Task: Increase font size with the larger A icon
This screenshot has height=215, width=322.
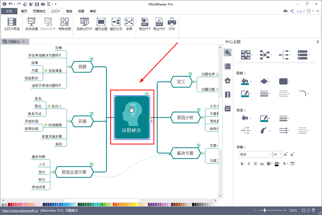Action: (286, 155)
